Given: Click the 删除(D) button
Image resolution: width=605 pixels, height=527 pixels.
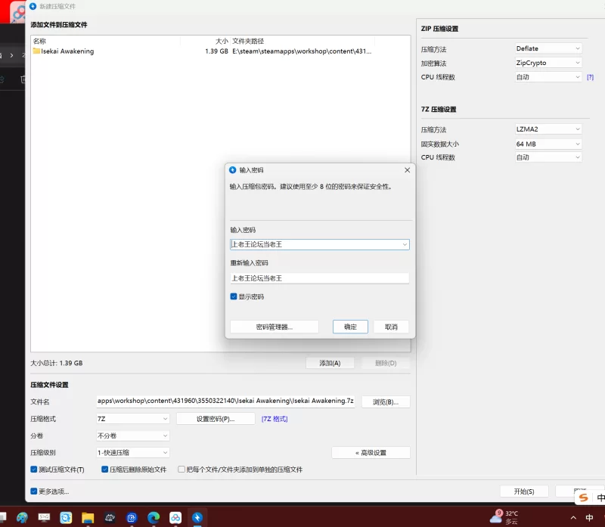Looking at the screenshot, I should (x=386, y=364).
